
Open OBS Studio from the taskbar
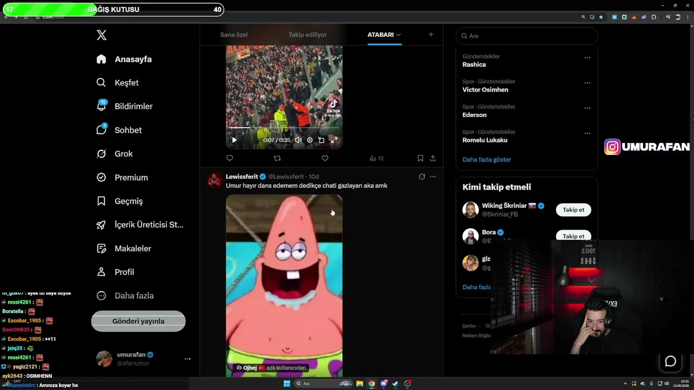pyautogui.click(x=408, y=383)
